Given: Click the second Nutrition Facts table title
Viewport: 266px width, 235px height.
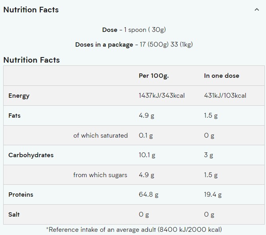Looking at the screenshot, I should 32,60.
